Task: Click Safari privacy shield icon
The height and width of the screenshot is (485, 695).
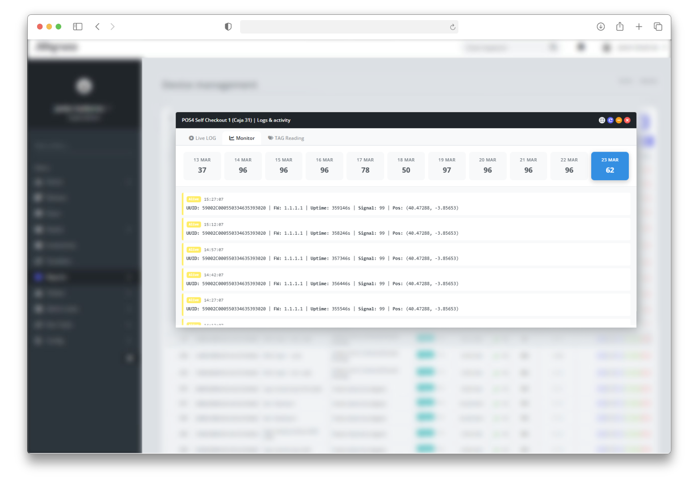Action: (228, 27)
